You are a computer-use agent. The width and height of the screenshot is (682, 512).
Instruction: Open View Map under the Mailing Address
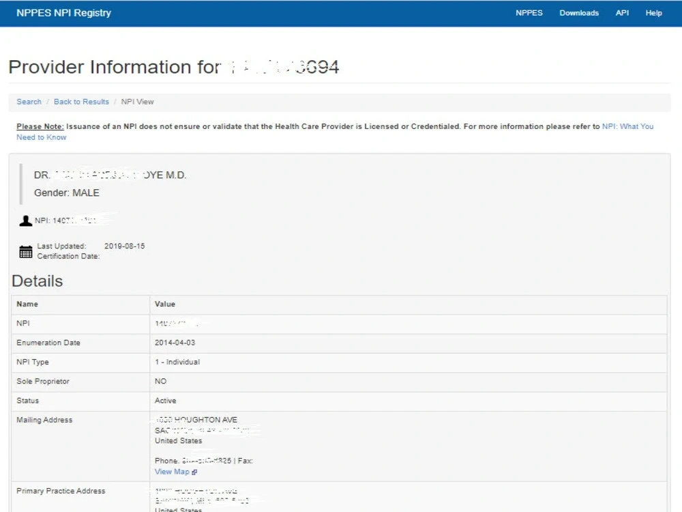click(172, 472)
